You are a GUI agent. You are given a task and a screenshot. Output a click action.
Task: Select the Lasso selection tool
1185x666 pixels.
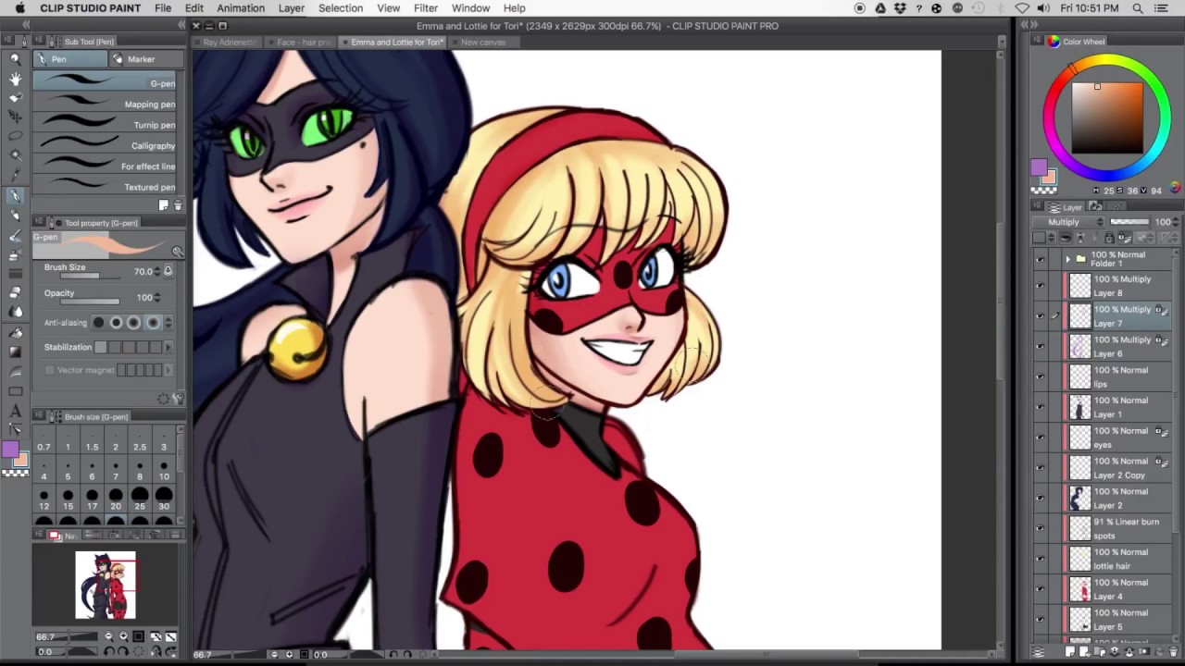coord(15,136)
